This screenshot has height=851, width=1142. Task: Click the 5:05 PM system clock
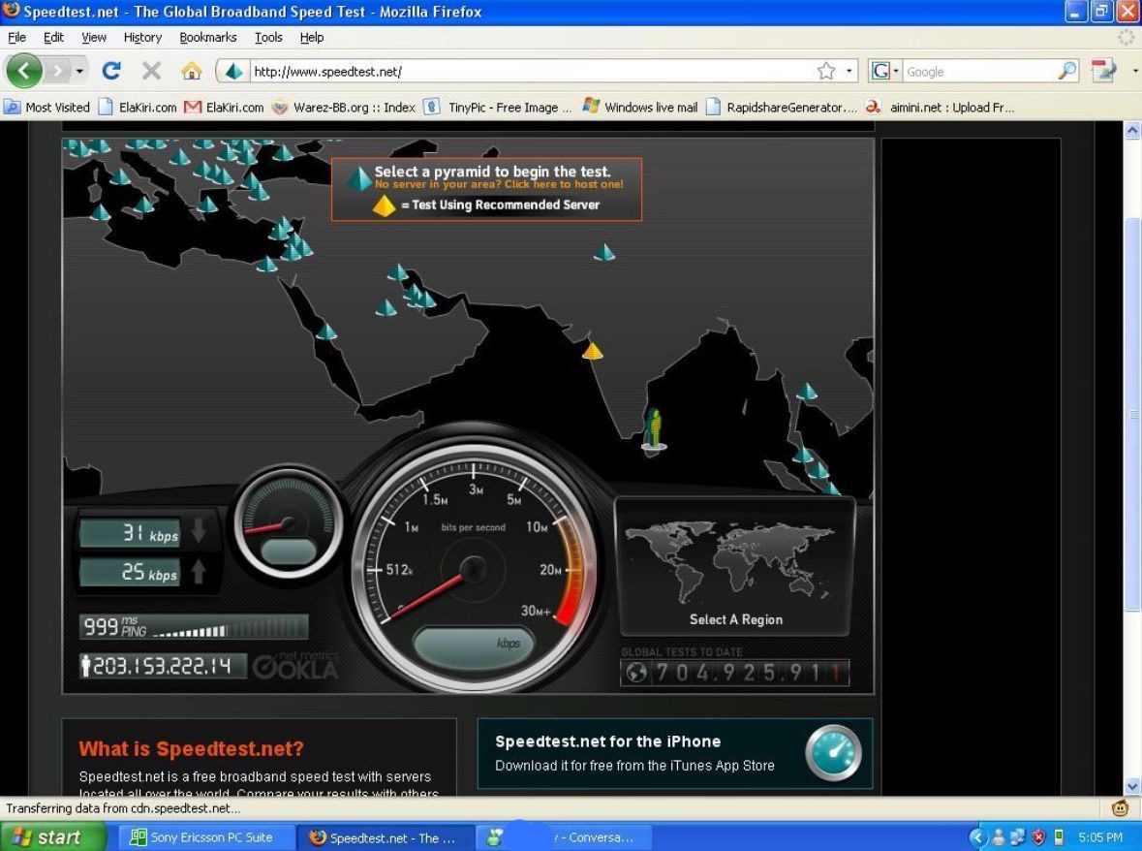point(1100,837)
